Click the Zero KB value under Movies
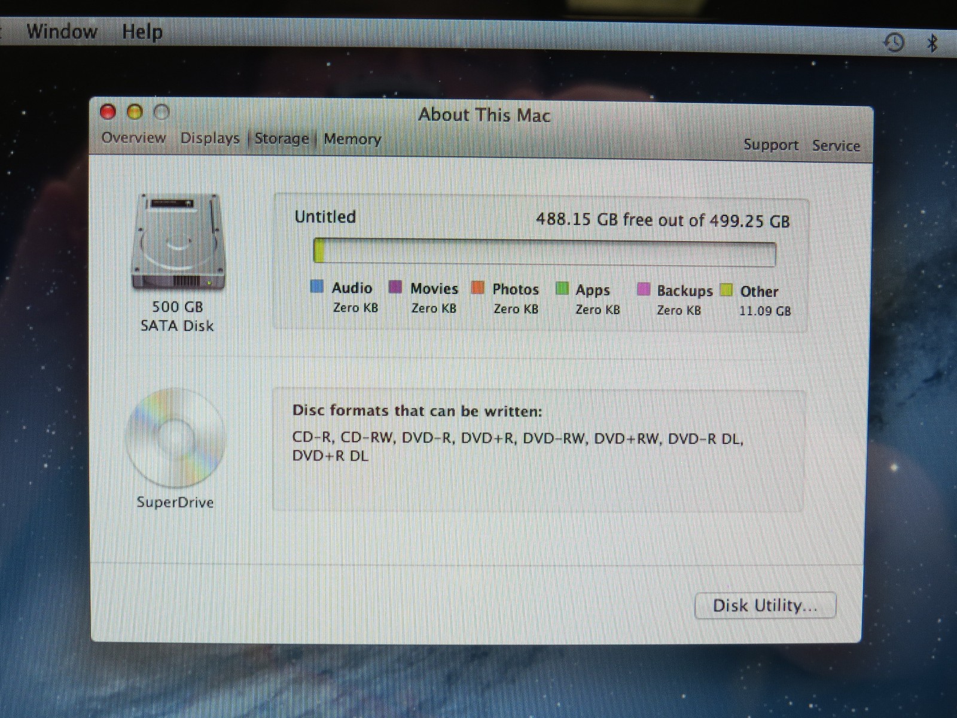Screen dimensions: 957x718 pos(434,308)
